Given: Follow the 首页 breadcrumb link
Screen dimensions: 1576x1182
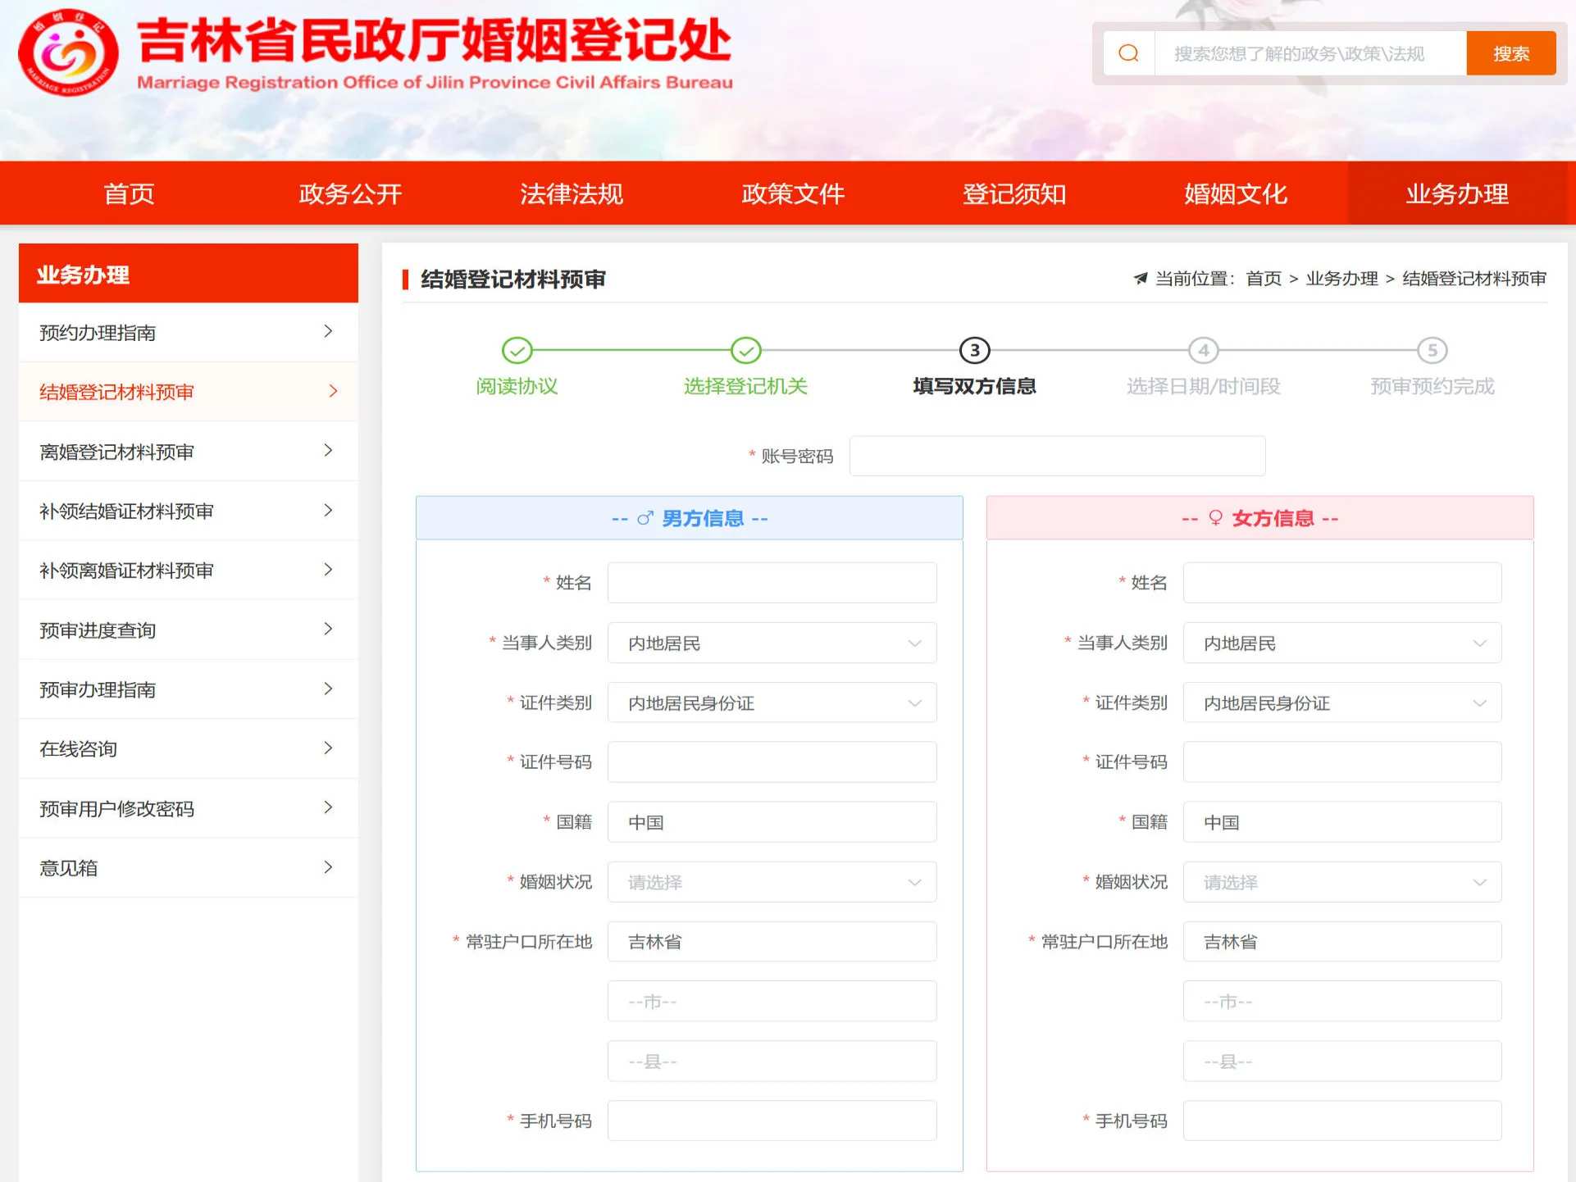Looking at the screenshot, I should coord(1263,279).
